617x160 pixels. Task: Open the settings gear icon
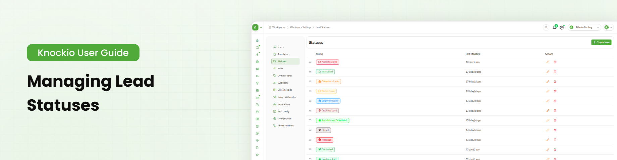(x=562, y=28)
